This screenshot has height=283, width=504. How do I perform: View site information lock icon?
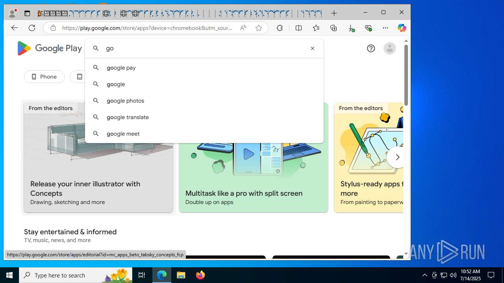53,28
